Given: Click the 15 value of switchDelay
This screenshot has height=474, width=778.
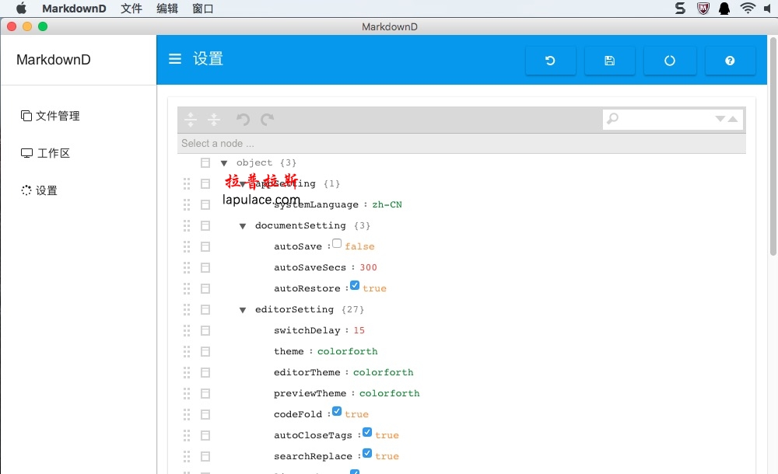Looking at the screenshot, I should click(x=359, y=331).
